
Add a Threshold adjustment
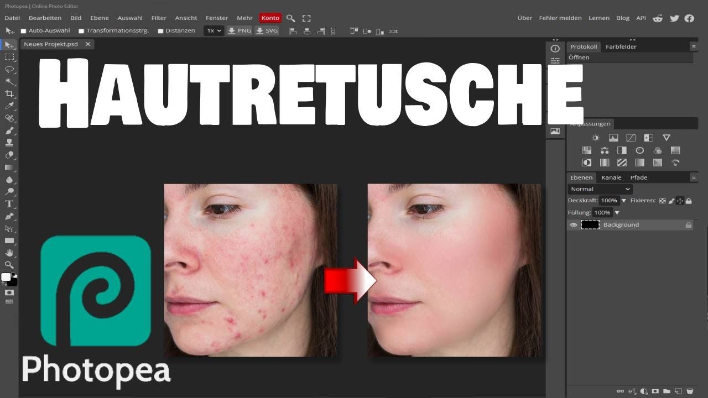(x=622, y=163)
